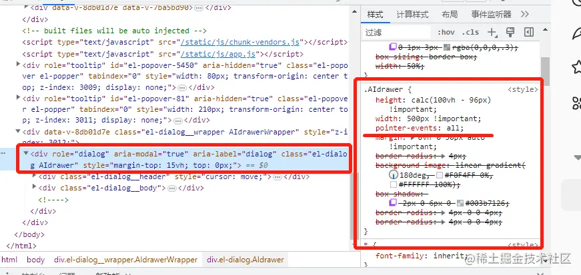This screenshot has width=581, height=275.
Task: Focus the 过滤 filter input
Action: 396,33
